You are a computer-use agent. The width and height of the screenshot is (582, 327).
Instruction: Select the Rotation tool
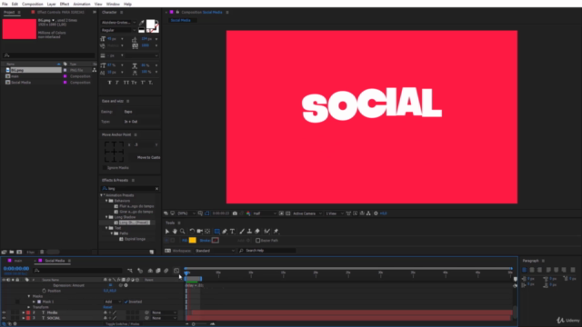192,232
